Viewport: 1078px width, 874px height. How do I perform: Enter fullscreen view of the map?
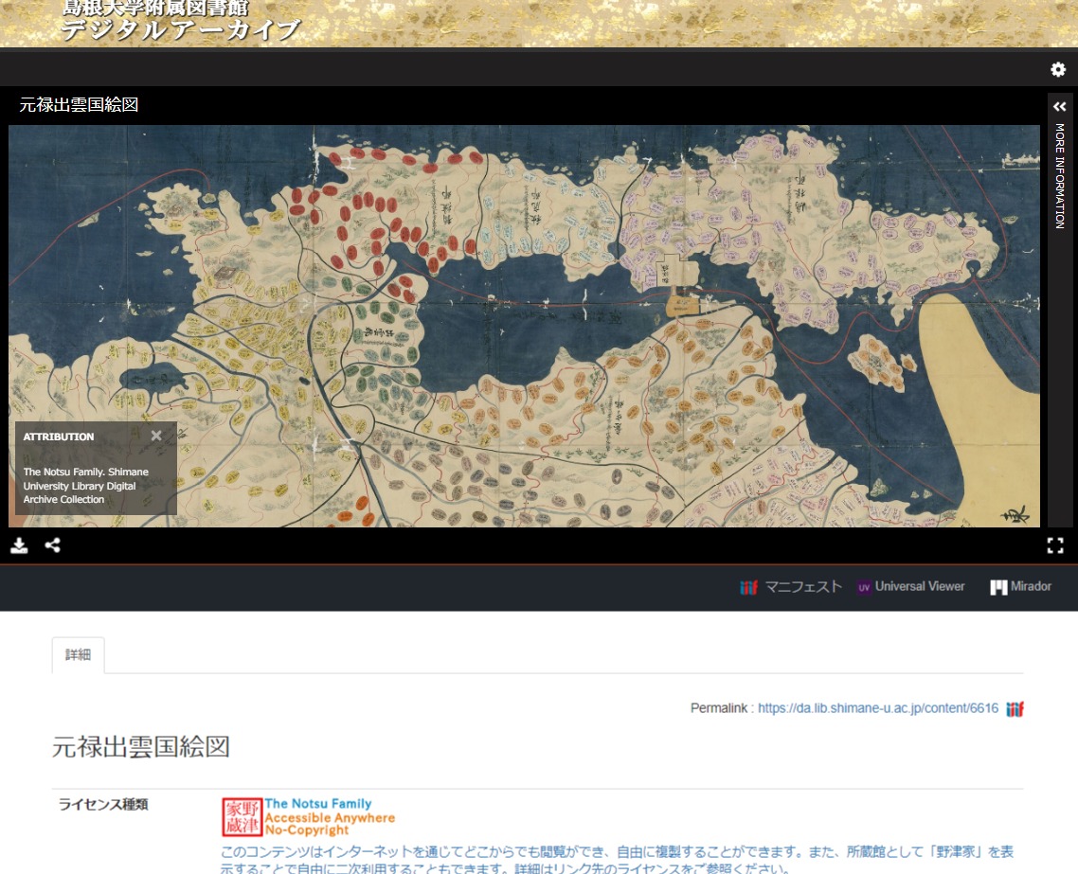point(1055,544)
